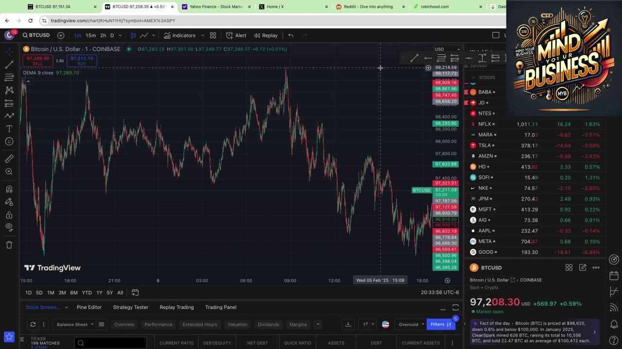The width and height of the screenshot is (622, 349).
Task: Expand favorite indicators dropdown
Action: click(202, 35)
